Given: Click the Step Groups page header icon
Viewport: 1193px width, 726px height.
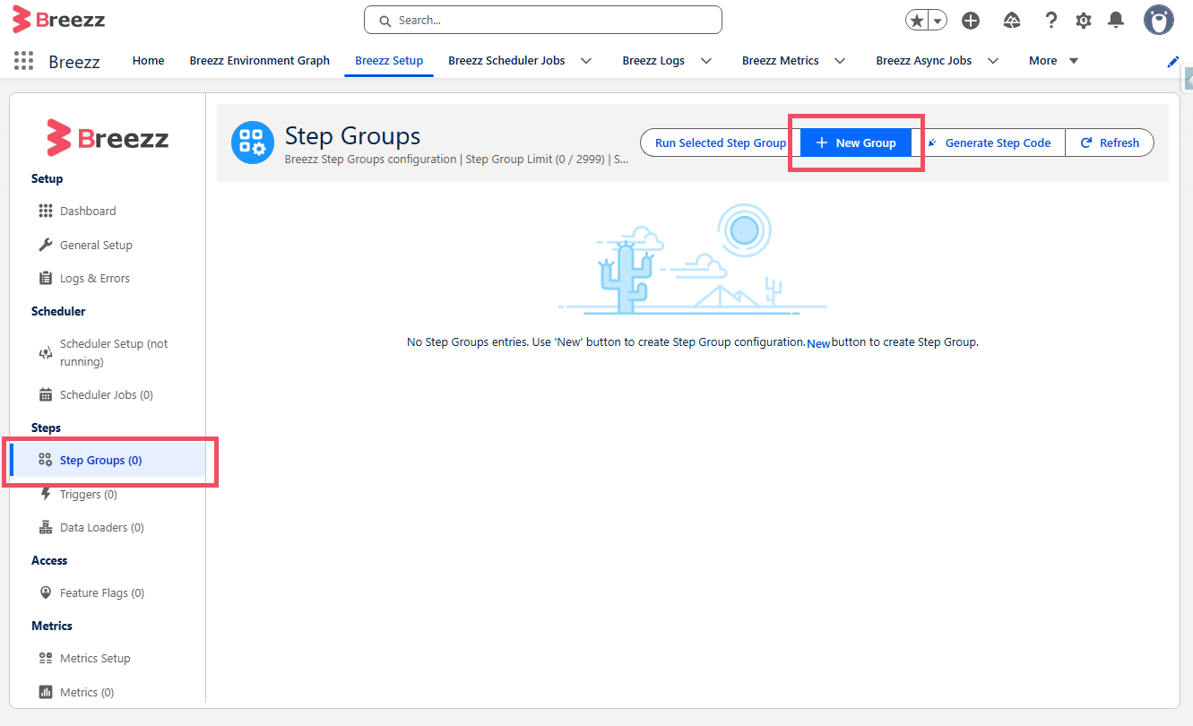Looking at the screenshot, I should pyautogui.click(x=253, y=143).
